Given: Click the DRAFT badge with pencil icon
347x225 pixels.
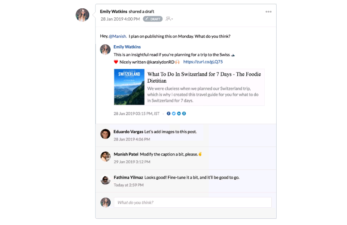Looking at the screenshot, I should tap(153, 19).
